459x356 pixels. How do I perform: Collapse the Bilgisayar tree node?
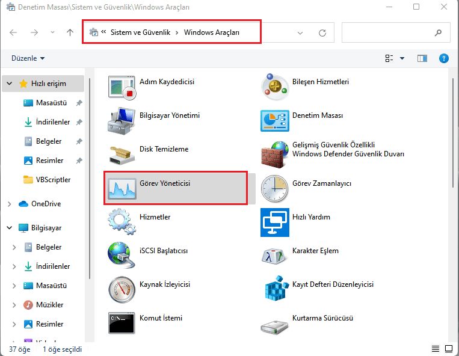(10, 227)
